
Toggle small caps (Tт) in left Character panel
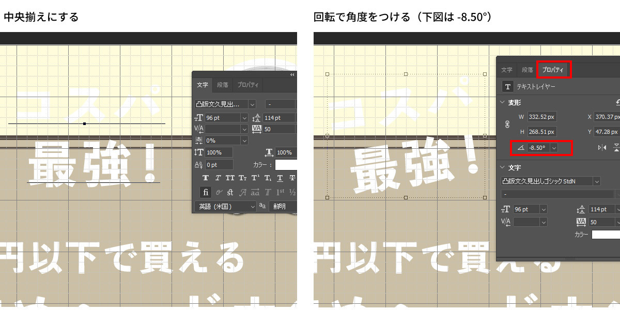pyautogui.click(x=242, y=178)
